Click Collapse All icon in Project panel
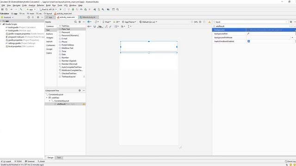 coord(33,17)
